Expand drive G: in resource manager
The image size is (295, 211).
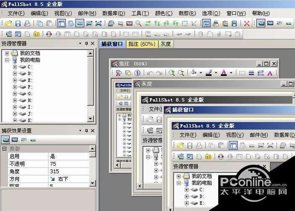pyautogui.click(x=15, y=94)
